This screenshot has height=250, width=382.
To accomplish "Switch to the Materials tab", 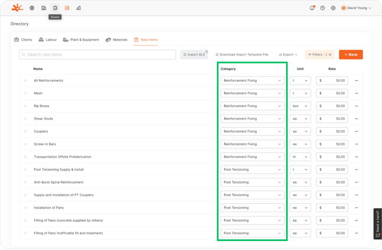I will [x=116, y=40].
